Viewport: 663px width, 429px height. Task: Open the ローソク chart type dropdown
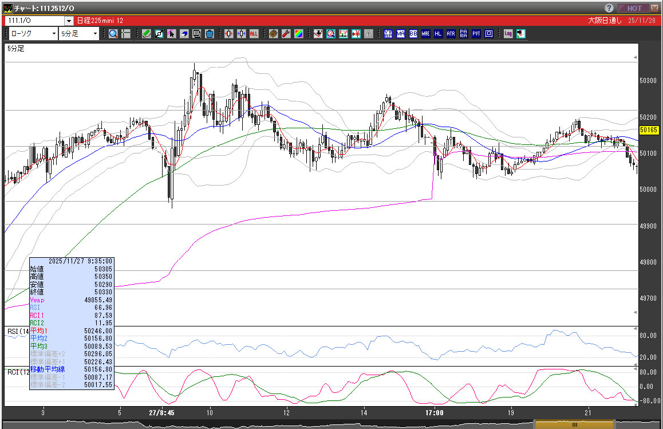(33, 34)
